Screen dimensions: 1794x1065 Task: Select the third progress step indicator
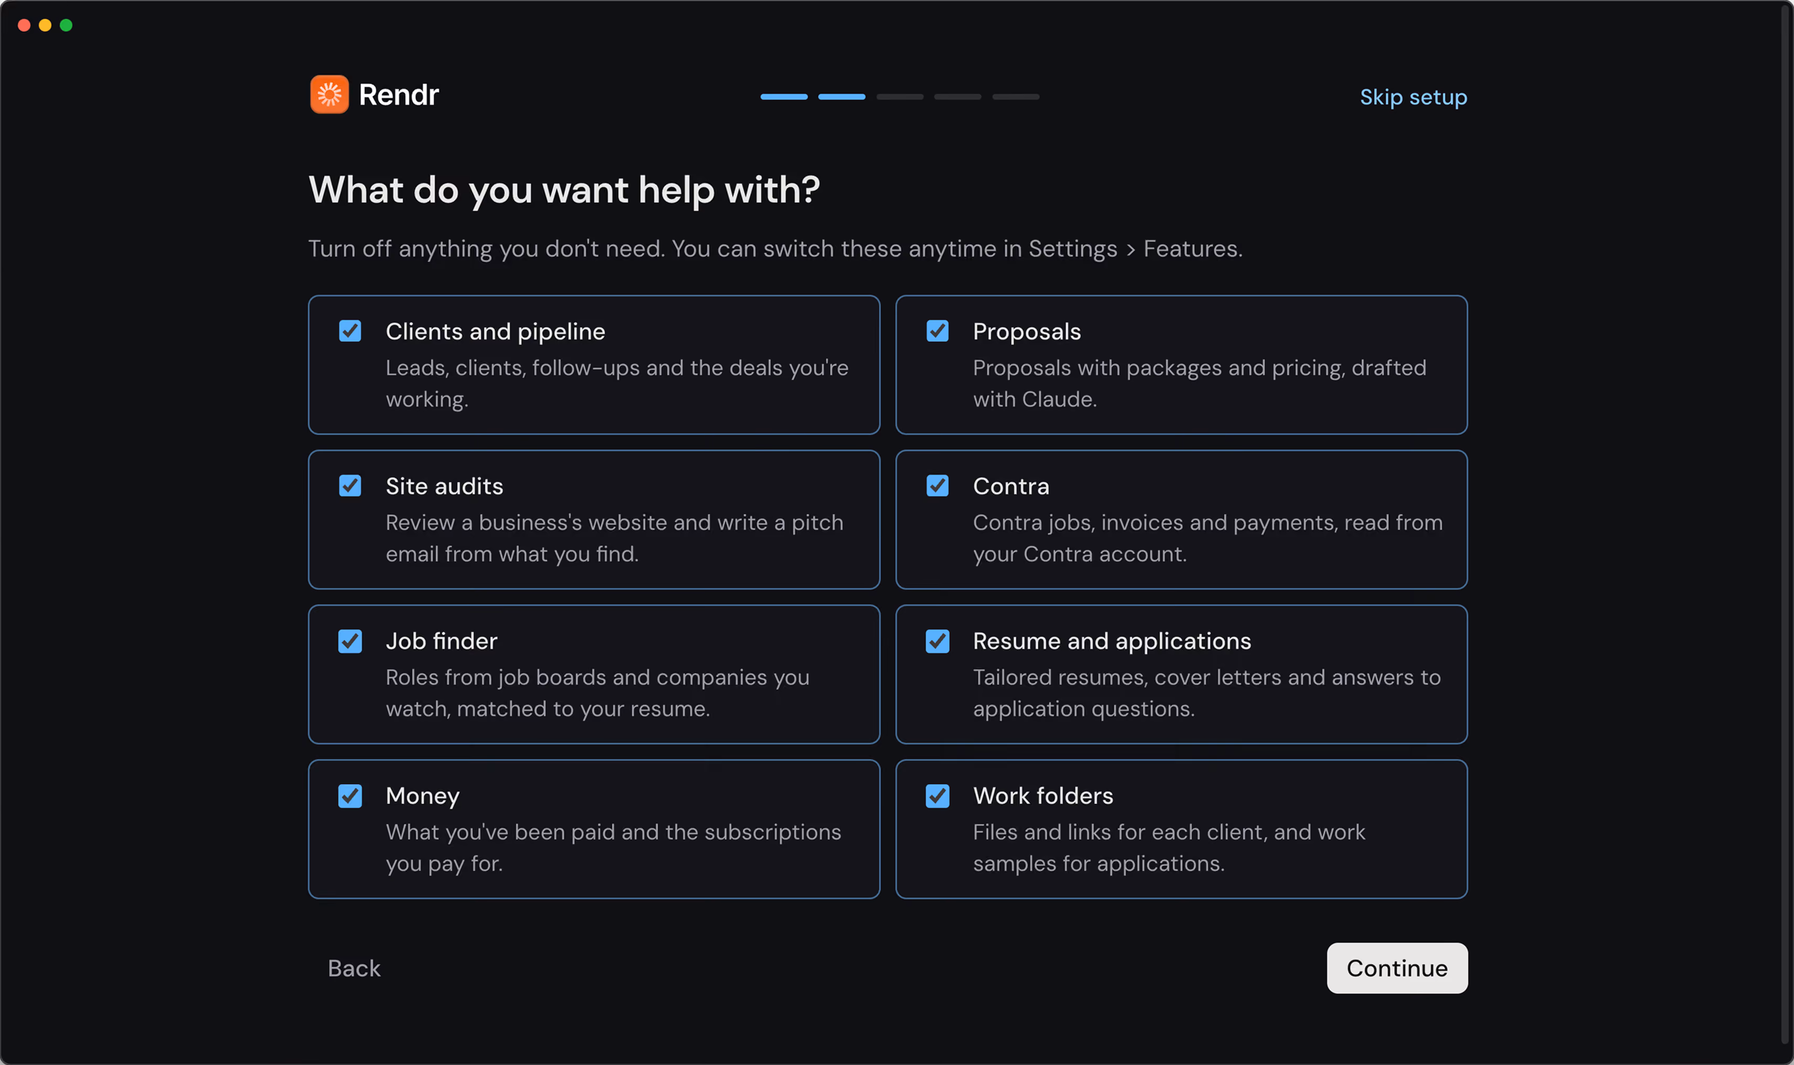point(900,96)
